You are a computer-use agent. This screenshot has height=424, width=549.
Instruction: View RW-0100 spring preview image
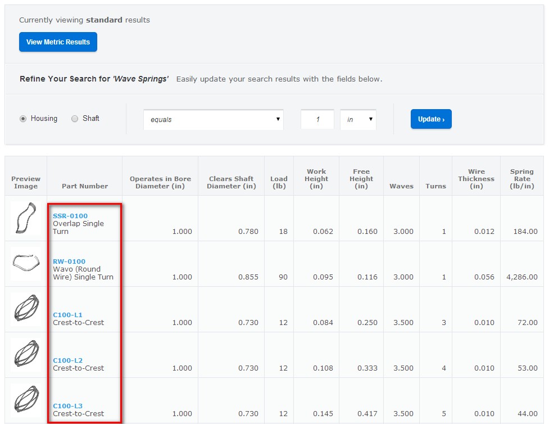[26, 264]
